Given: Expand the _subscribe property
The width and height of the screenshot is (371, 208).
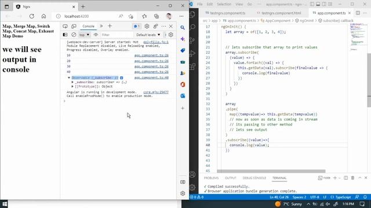Looking at the screenshot, I should [x=72, y=82].
